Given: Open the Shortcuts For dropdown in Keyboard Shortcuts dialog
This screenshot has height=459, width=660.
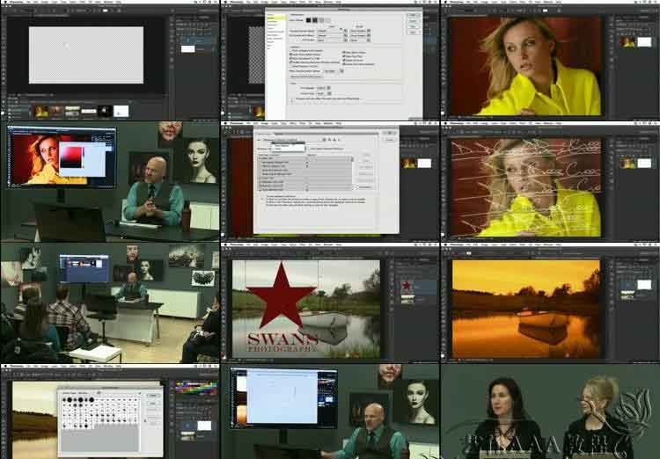Looking at the screenshot, I should (x=290, y=149).
